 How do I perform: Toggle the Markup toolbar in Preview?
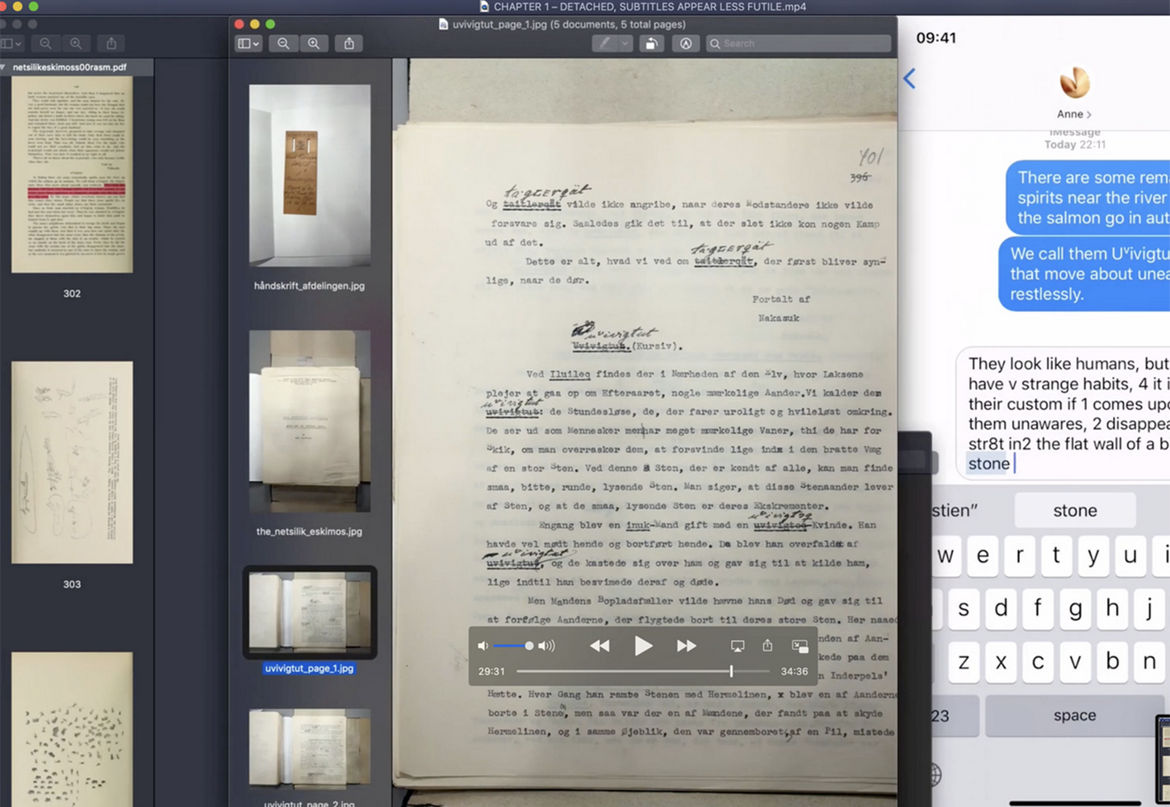point(686,44)
